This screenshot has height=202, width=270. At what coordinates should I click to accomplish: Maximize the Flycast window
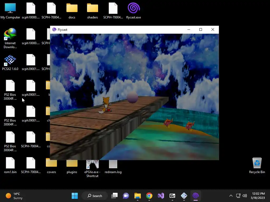click(201, 29)
